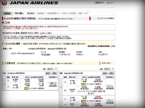Screen dimensions: 145x108
Task: Click VI mark icon in JL511 itinerary
Action: [74, 100]
